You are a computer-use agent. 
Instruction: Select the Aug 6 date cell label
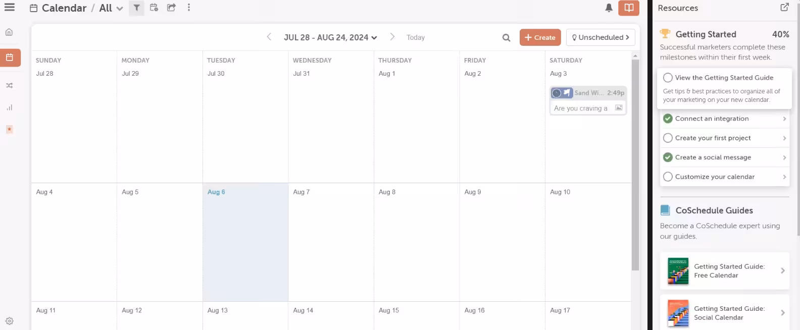coord(216,192)
